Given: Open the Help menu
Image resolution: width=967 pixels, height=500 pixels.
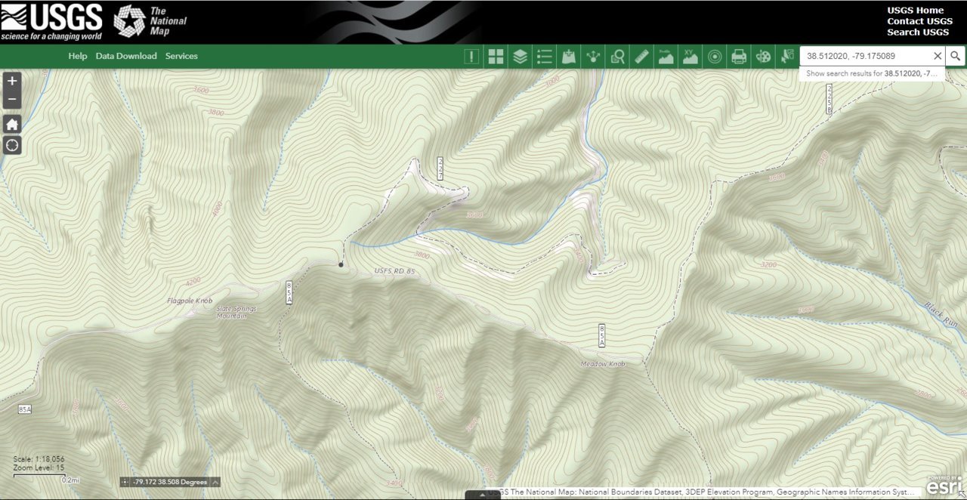Looking at the screenshot, I should click(78, 56).
